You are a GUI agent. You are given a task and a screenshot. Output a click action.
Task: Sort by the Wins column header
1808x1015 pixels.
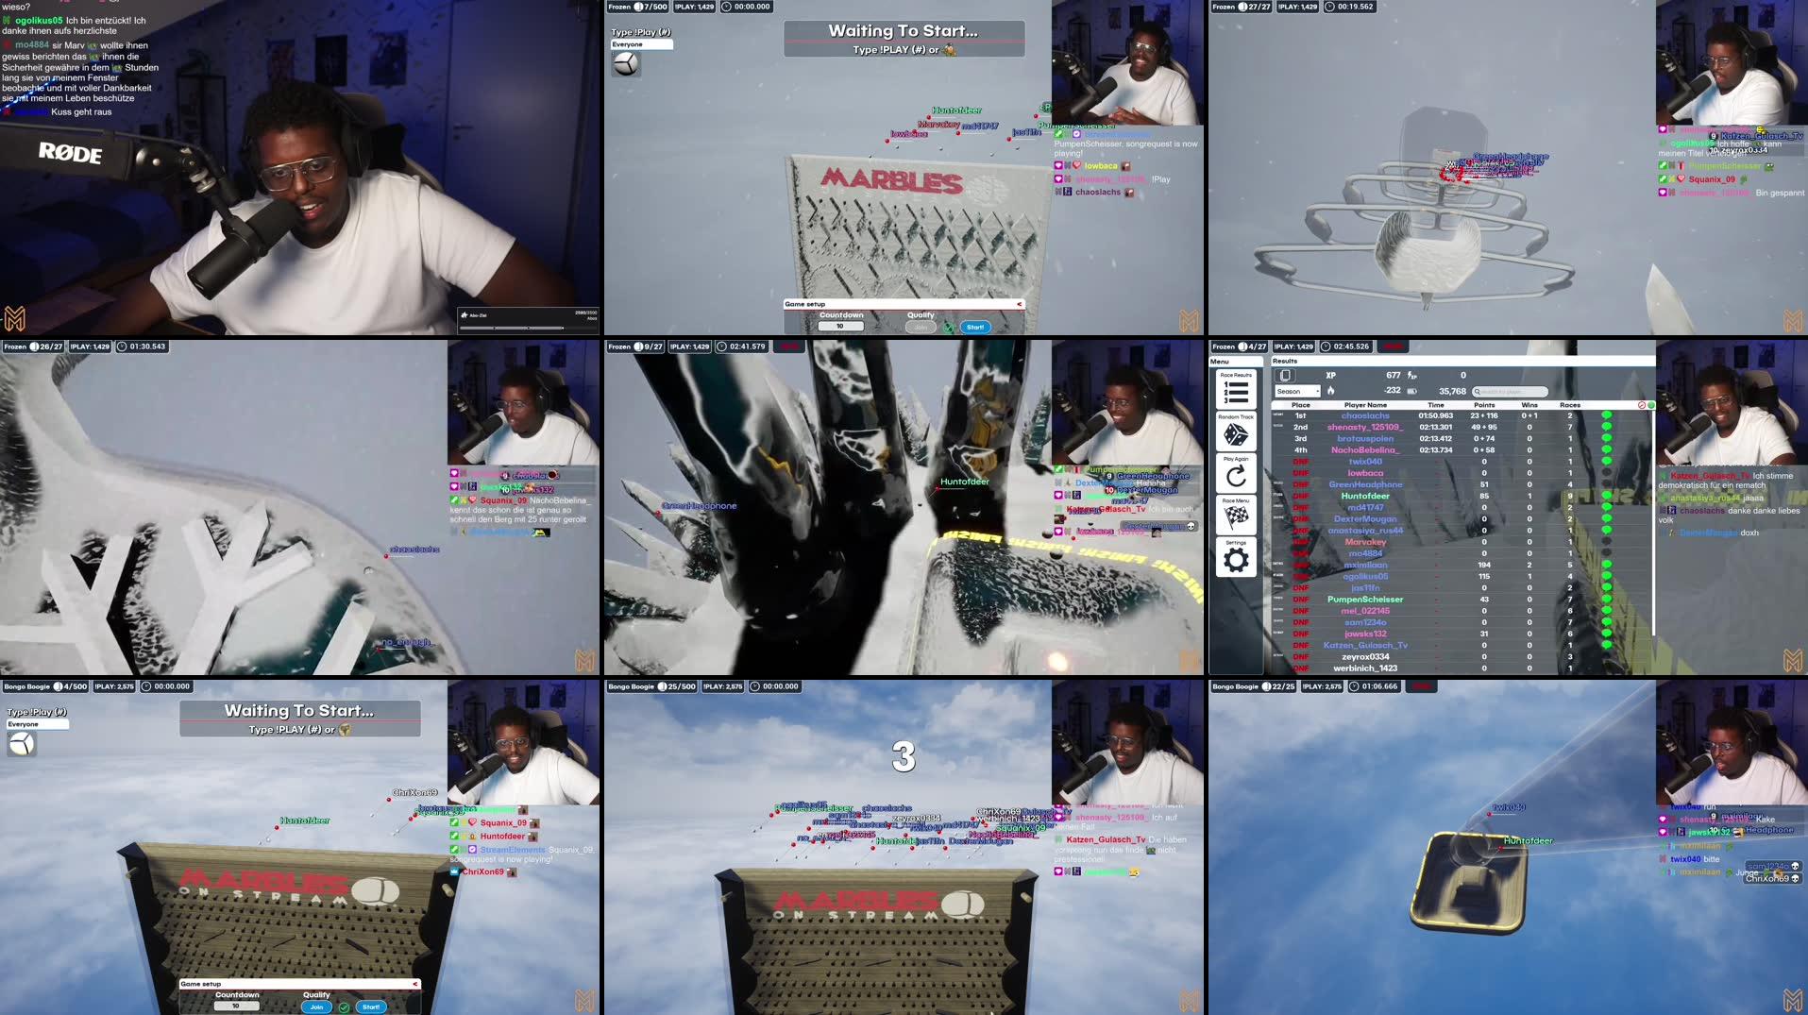1529,405
